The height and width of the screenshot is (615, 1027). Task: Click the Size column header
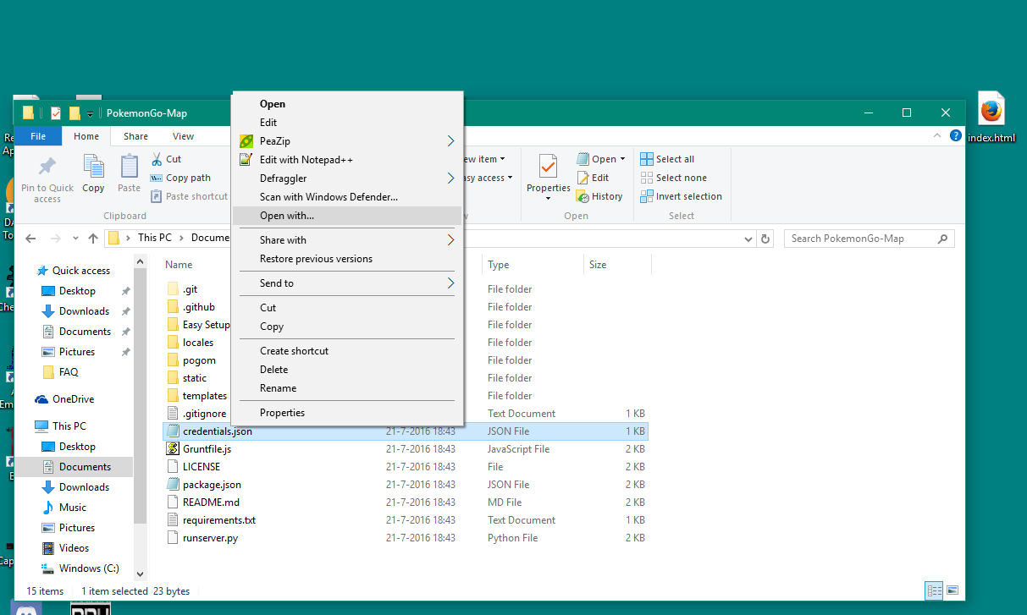pyautogui.click(x=617, y=265)
